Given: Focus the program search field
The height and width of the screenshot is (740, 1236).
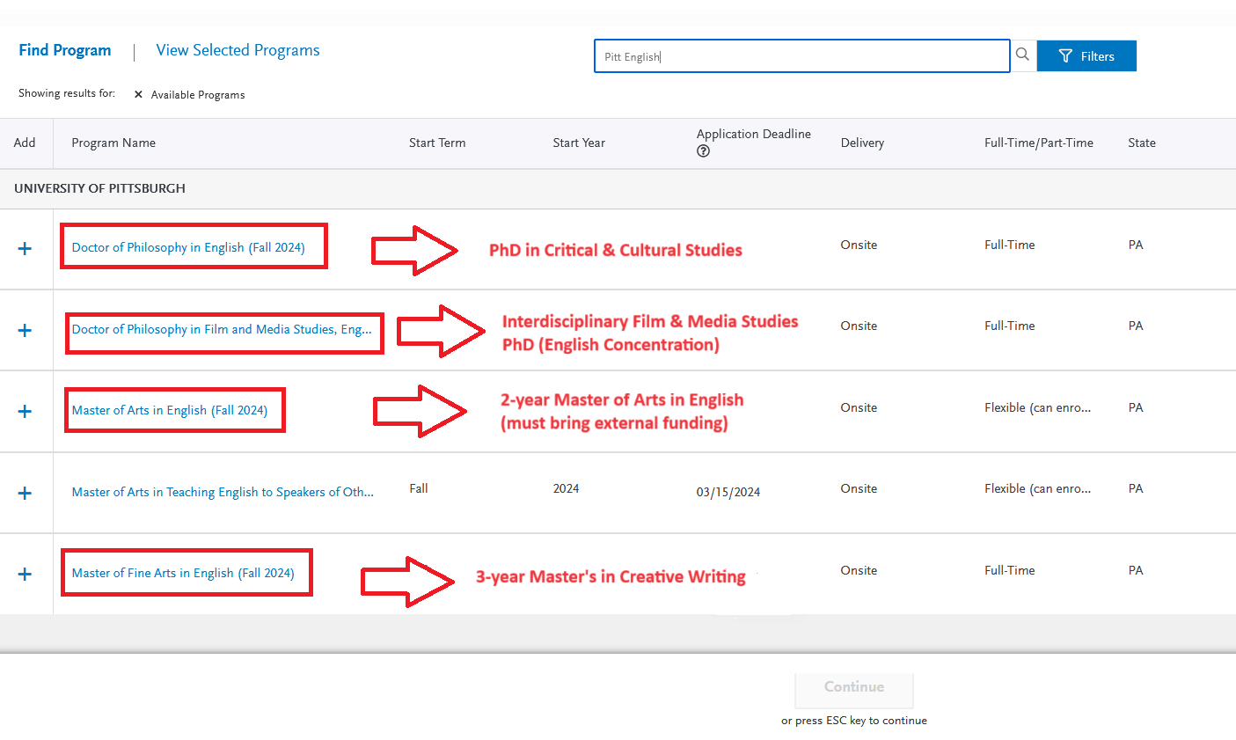Looking at the screenshot, I should point(801,56).
